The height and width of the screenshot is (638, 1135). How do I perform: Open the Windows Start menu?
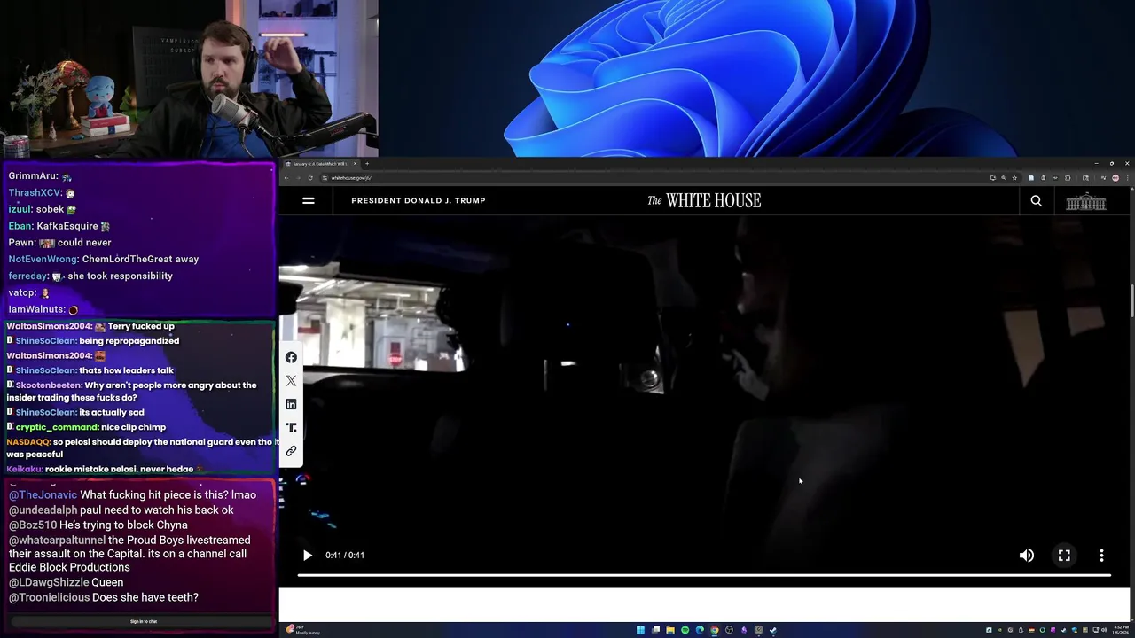(x=640, y=630)
